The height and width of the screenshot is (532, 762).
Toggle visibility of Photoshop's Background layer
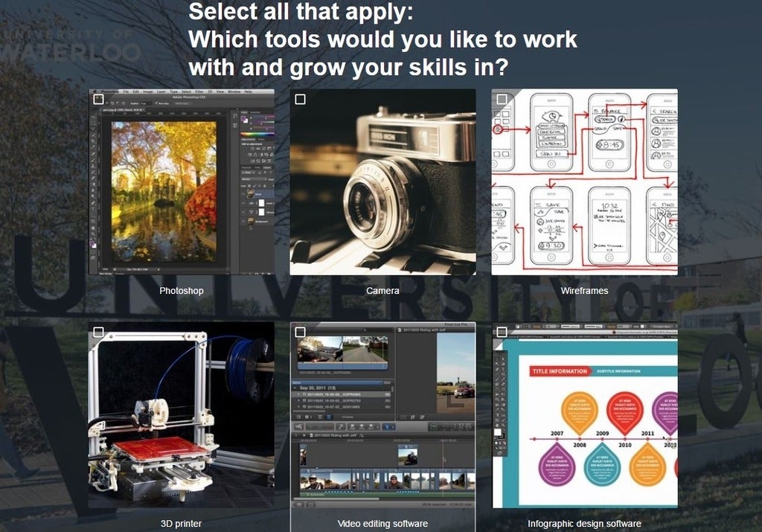(x=246, y=221)
